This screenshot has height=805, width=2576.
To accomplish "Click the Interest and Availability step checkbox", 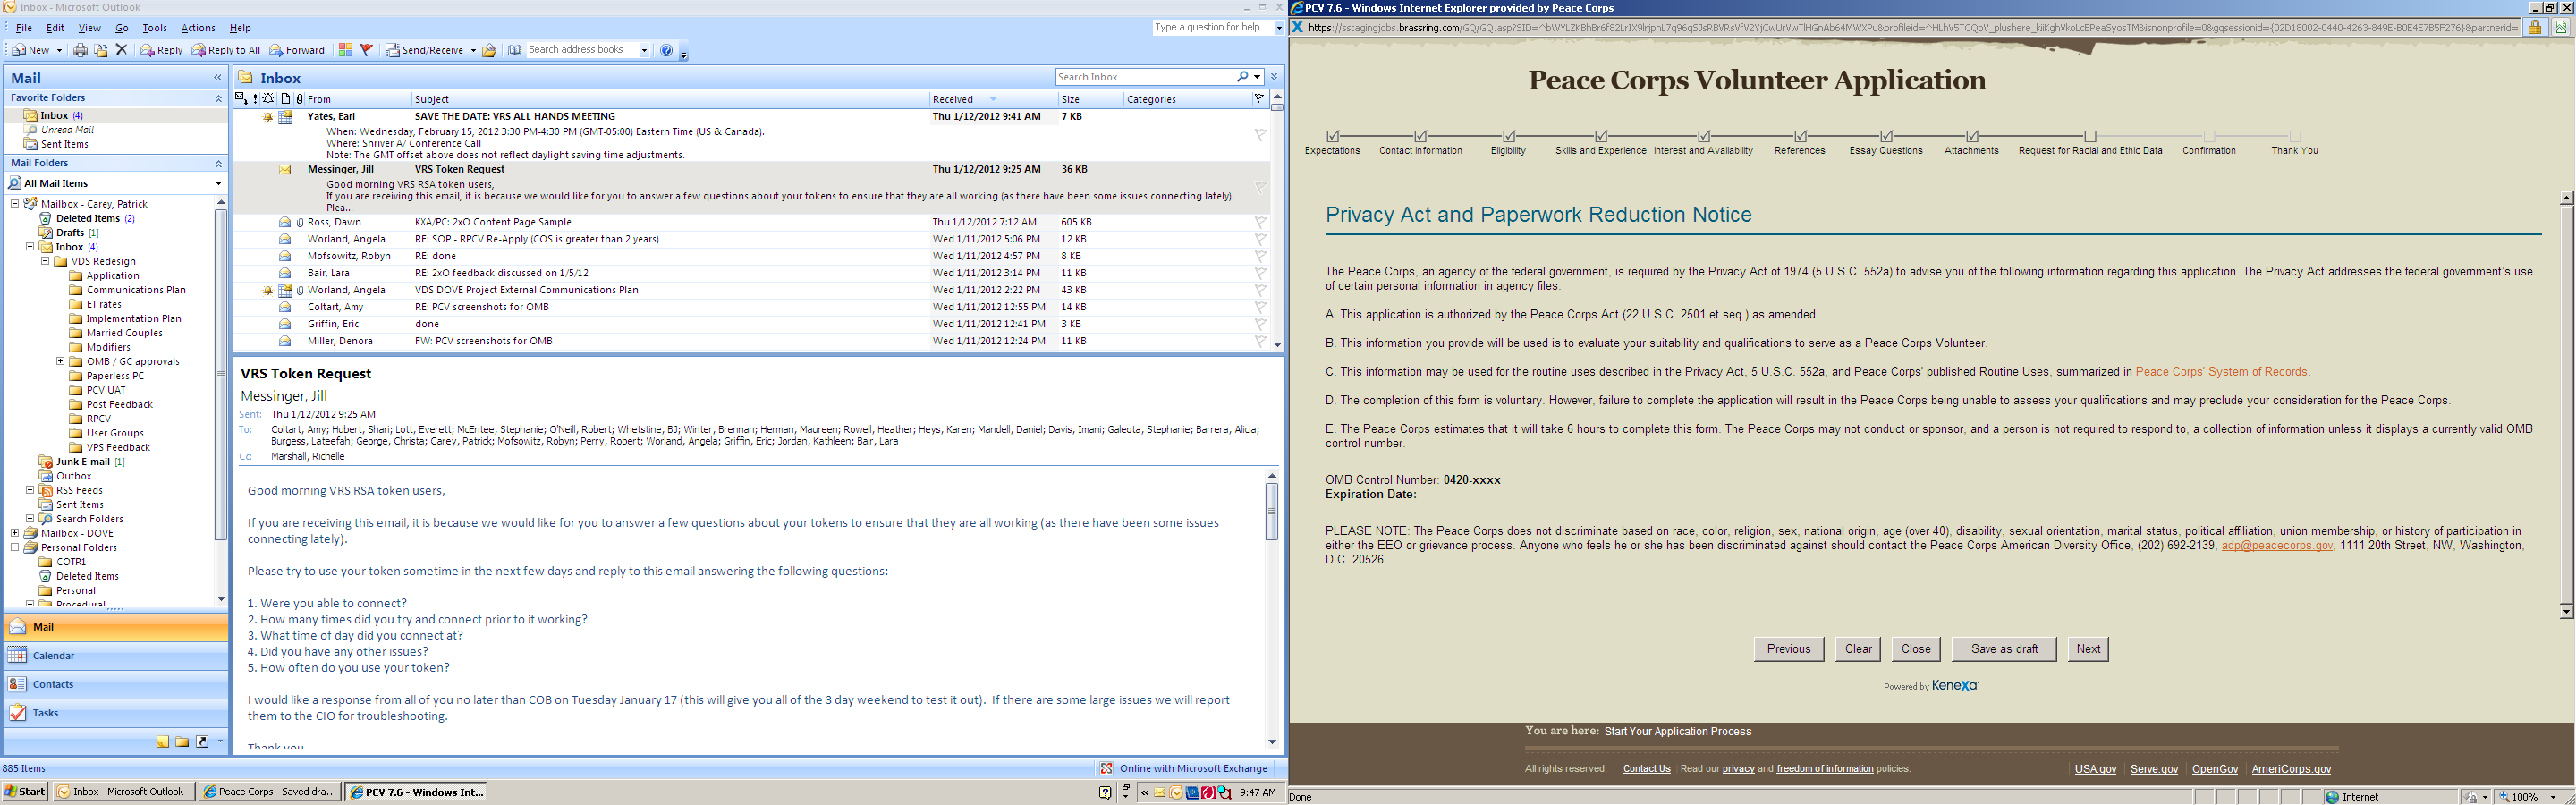I will tap(1704, 136).
